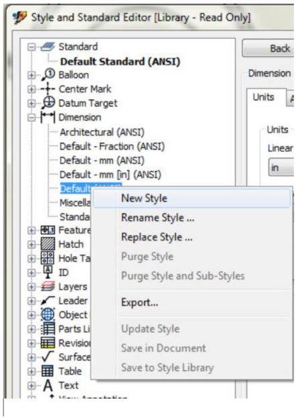Click the Dimension category icon
The image size is (296, 418).
tap(48, 117)
